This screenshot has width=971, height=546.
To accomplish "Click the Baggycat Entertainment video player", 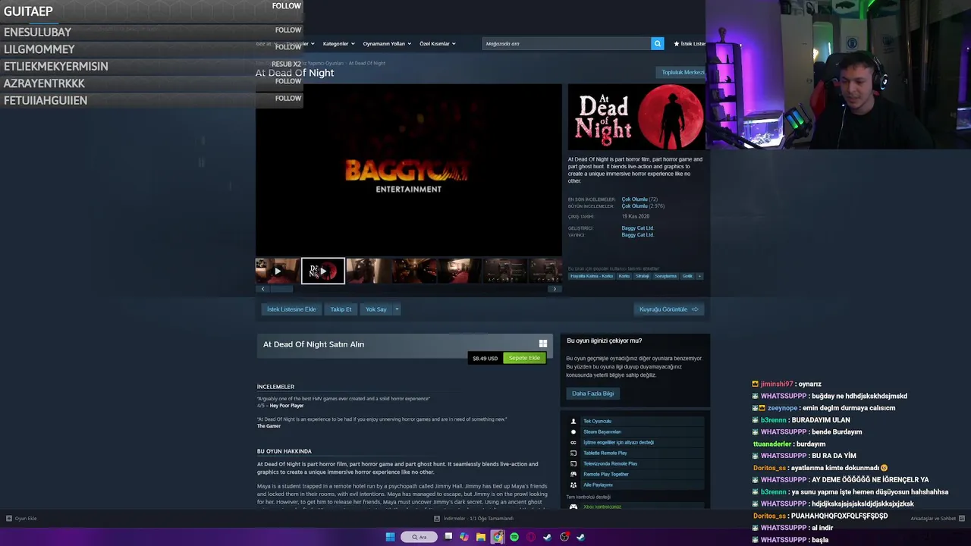I will tap(409, 170).
